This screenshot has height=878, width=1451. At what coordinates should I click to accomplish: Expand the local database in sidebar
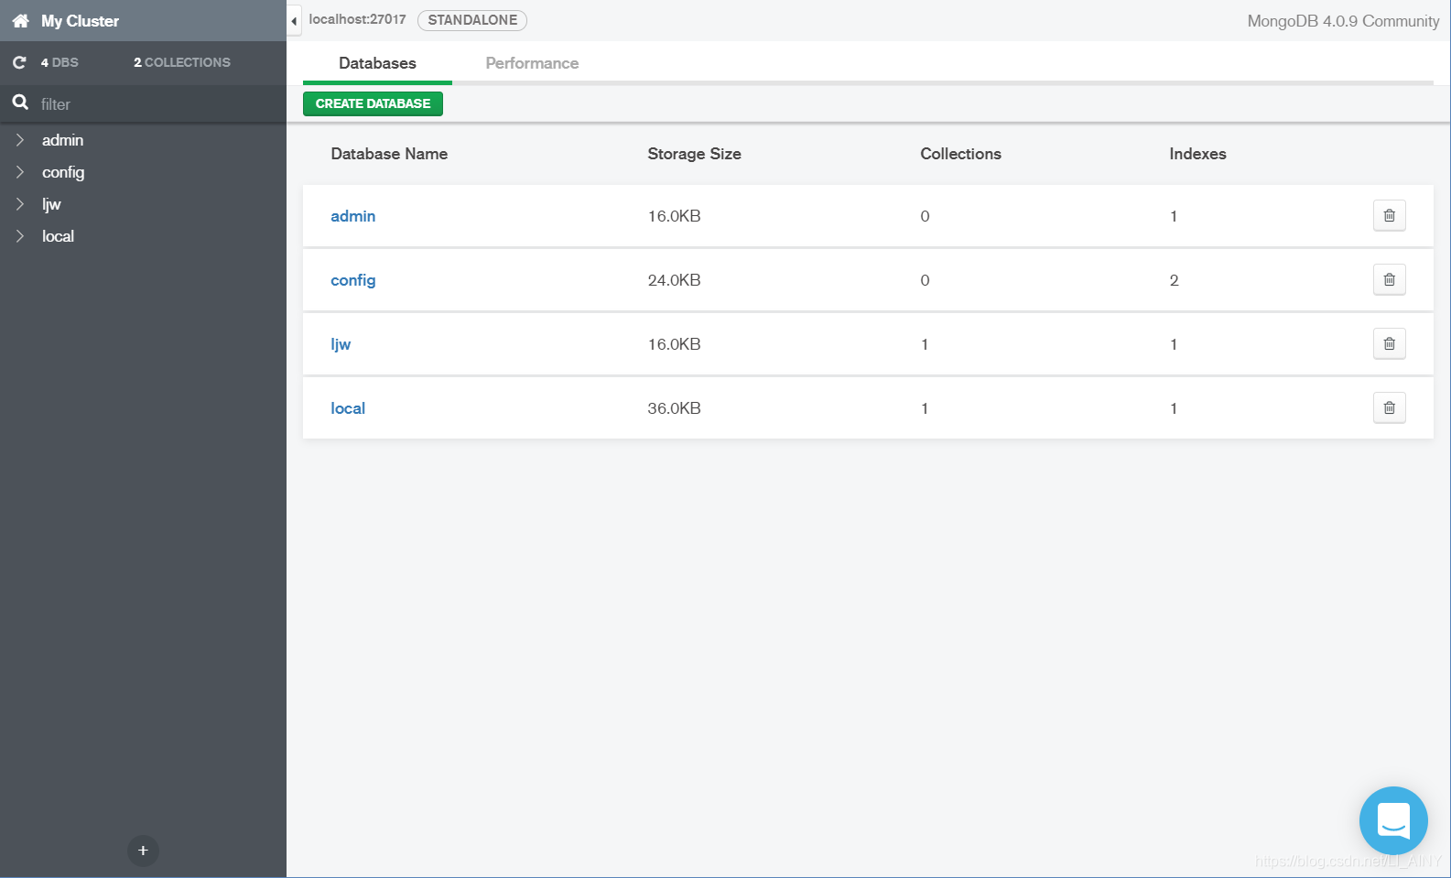pyautogui.click(x=20, y=236)
